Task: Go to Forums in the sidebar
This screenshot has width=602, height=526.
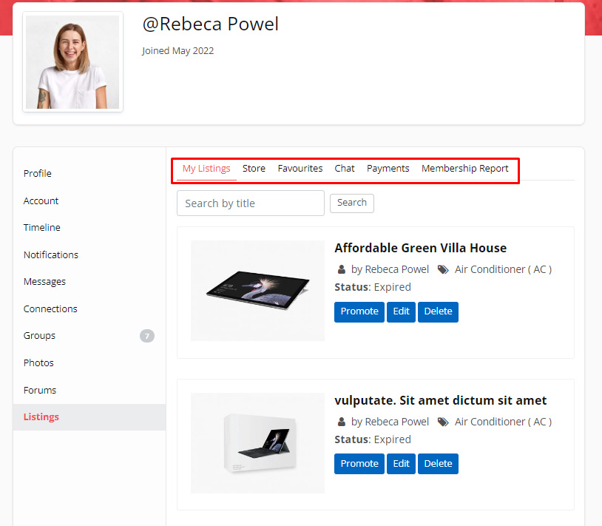Action: tap(39, 390)
